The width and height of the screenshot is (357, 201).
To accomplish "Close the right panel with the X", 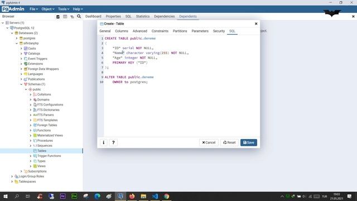I will click(x=353, y=16).
